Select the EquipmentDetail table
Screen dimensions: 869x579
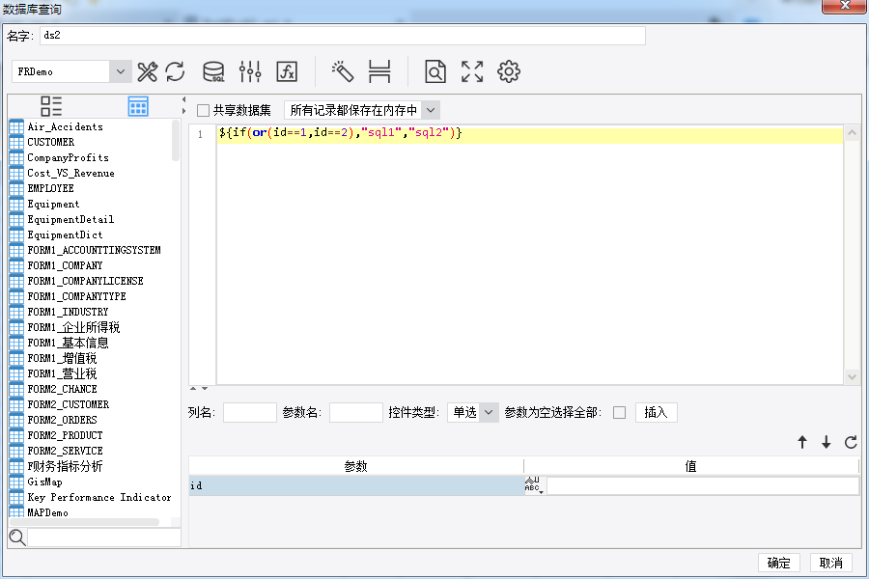(x=70, y=219)
